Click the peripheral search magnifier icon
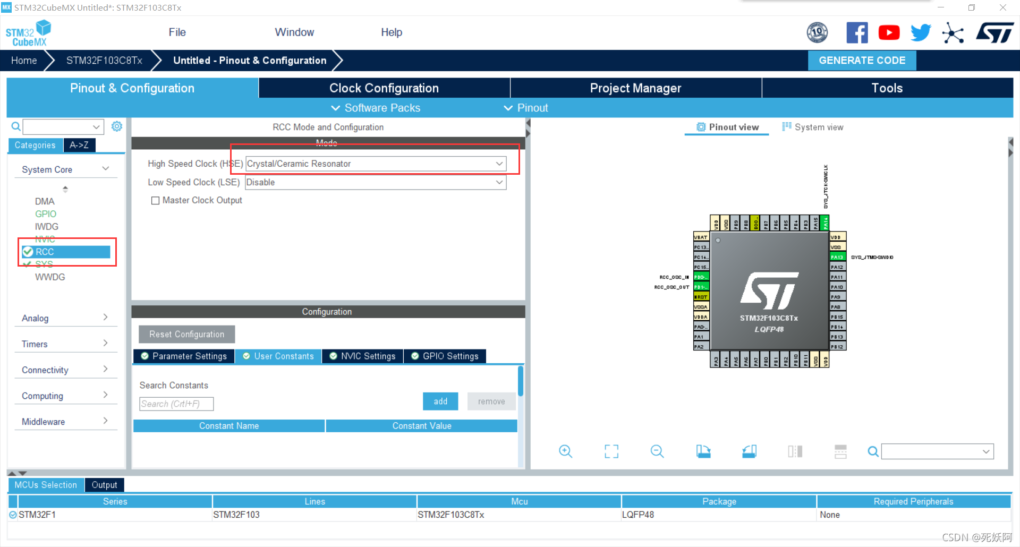 [16, 126]
